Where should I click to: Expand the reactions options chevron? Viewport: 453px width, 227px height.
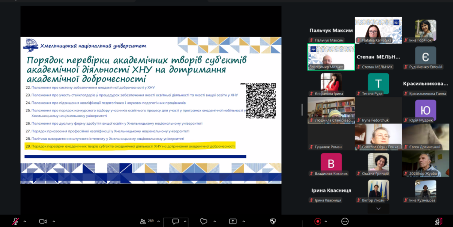tap(215, 222)
